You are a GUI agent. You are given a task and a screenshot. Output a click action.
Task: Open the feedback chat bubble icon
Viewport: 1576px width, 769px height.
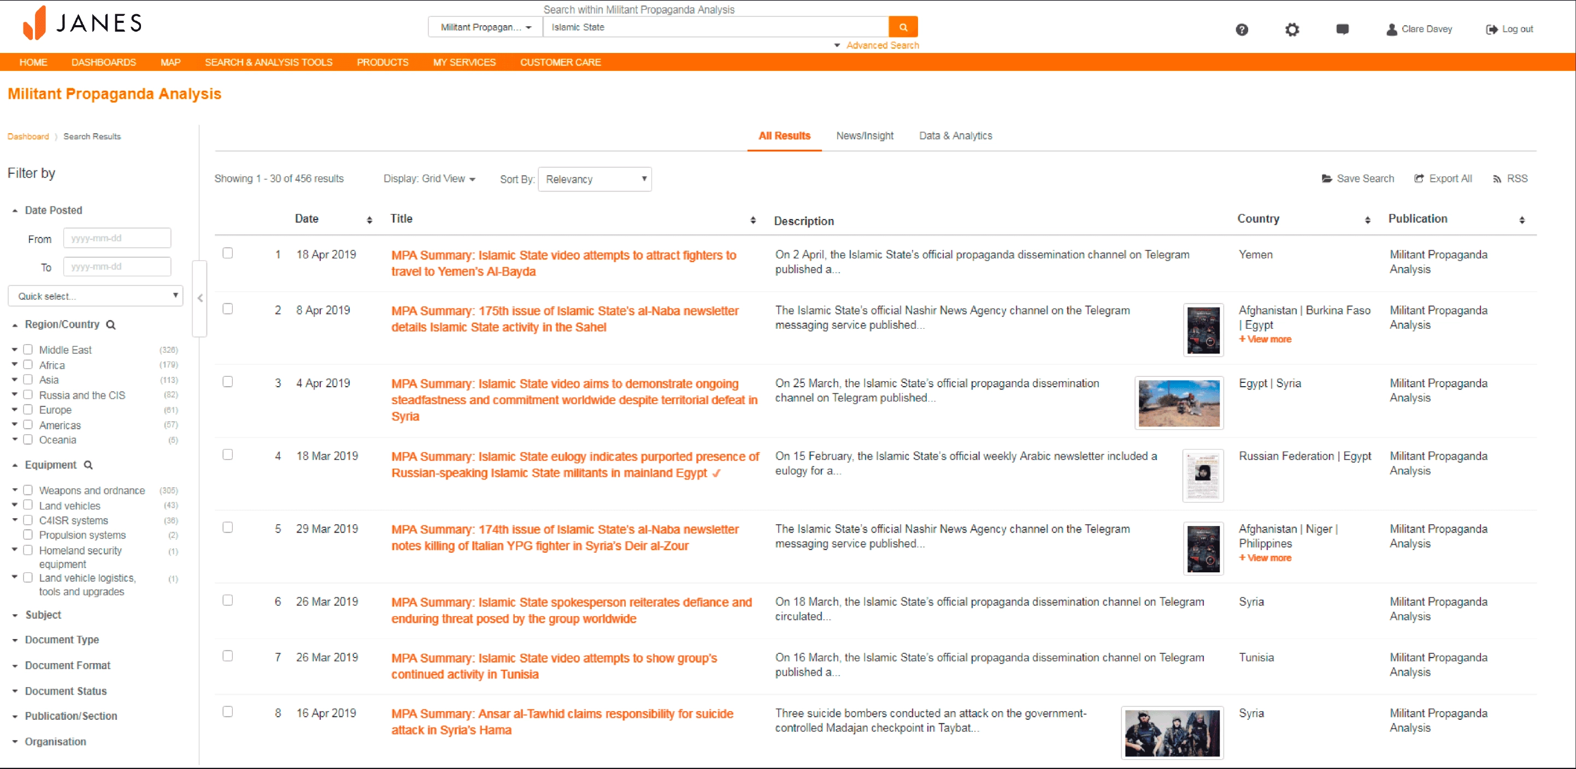1342,29
